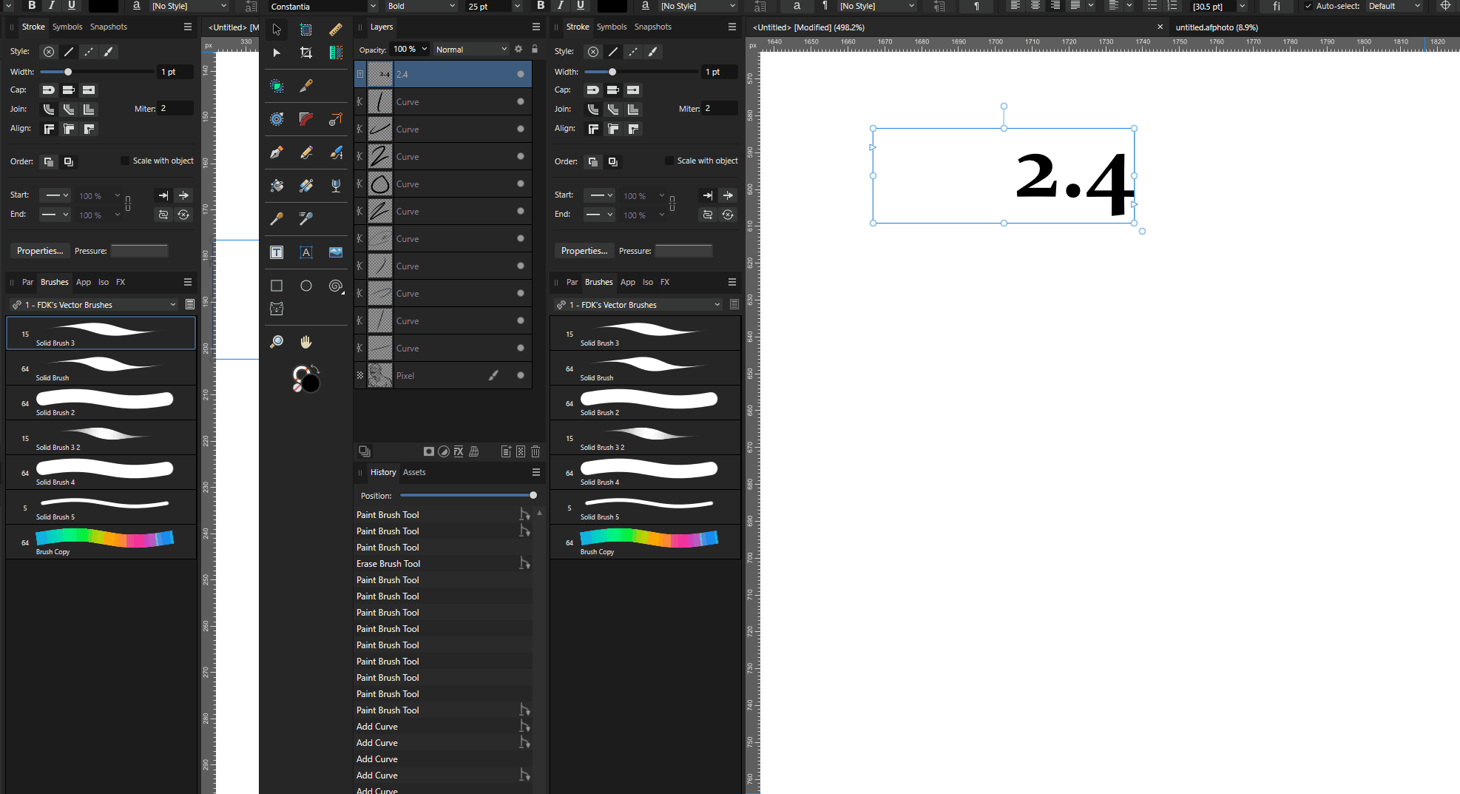Select the Node tool

[x=277, y=53]
